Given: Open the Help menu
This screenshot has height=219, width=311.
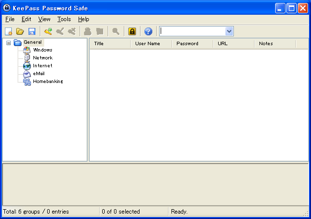Looking at the screenshot, I should [84, 19].
